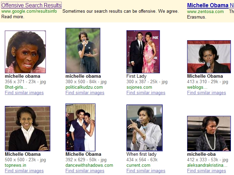Click the '412 x 333 - 53k - jpg' text
This screenshot has width=234, height=175.
207,160
